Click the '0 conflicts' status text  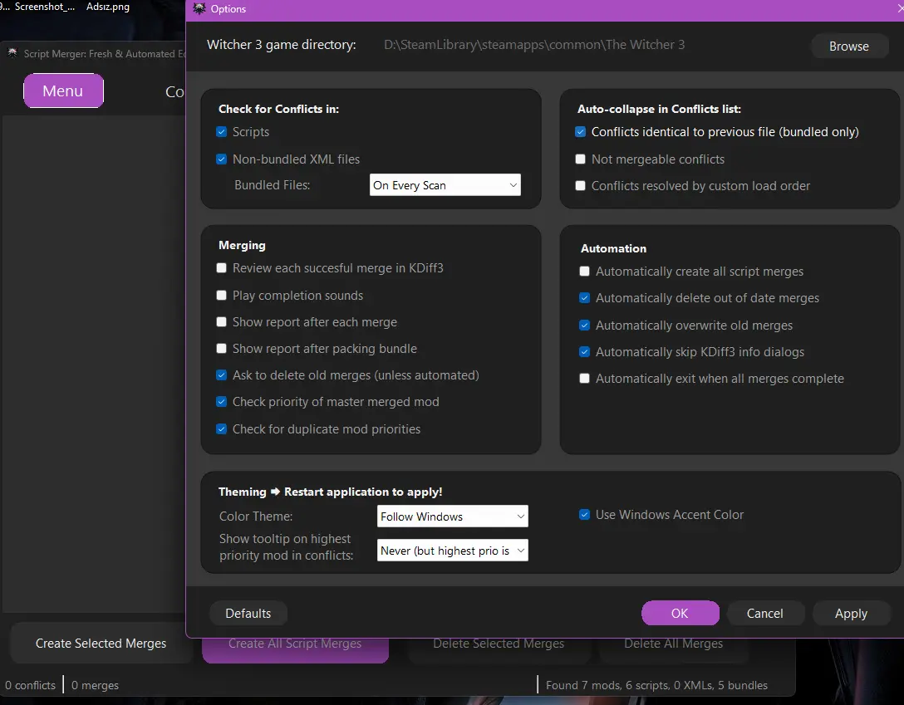pyautogui.click(x=31, y=685)
